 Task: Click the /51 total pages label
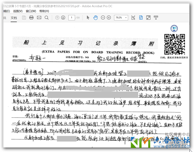[x=78, y=18]
